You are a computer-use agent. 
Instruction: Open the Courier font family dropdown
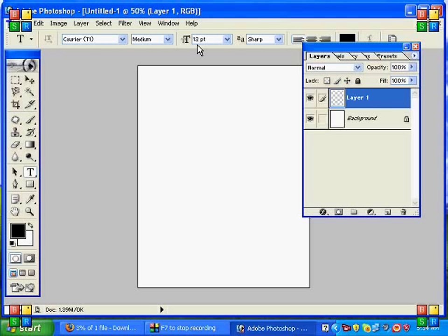(122, 39)
